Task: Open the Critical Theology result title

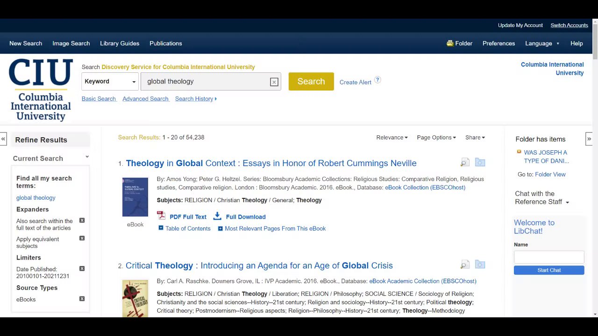Action: click(259, 266)
